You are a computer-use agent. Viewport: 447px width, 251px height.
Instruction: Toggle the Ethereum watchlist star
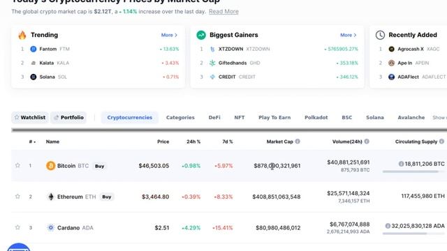[x=17, y=197]
